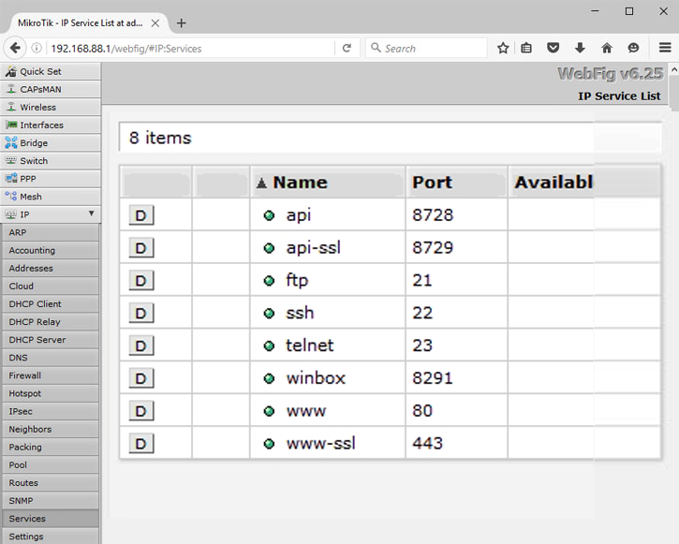Collapse the IP menu arrow

(92, 213)
